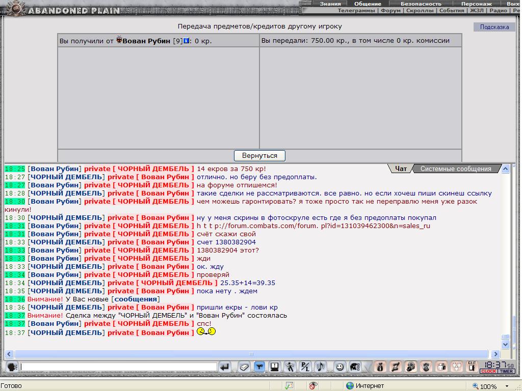This screenshot has height=391, width=522.
Task: Click the beetle clan icon in bottom toolbar
Action: 426,367
